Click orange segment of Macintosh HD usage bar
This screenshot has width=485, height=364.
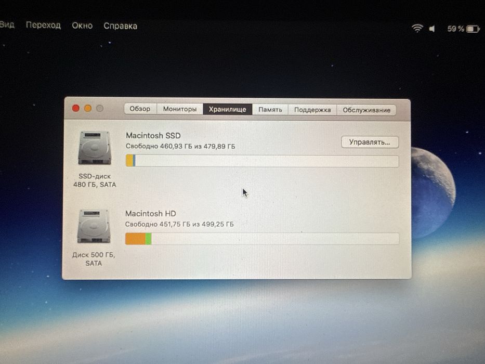coord(135,239)
